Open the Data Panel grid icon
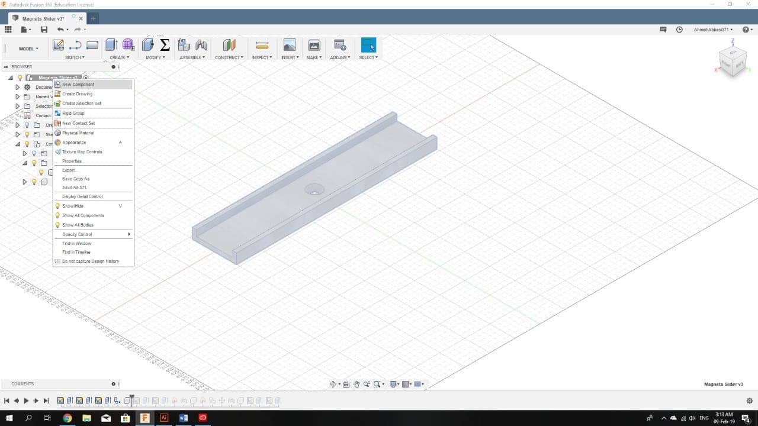This screenshot has width=758, height=426. pos(8,29)
